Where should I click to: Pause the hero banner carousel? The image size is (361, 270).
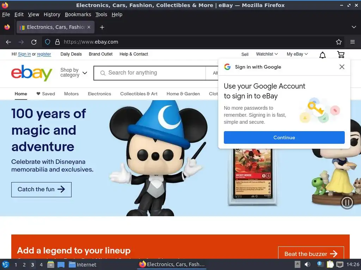point(347,202)
